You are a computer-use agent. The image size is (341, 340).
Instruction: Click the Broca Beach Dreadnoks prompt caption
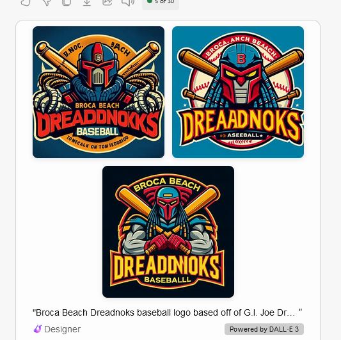(x=167, y=312)
